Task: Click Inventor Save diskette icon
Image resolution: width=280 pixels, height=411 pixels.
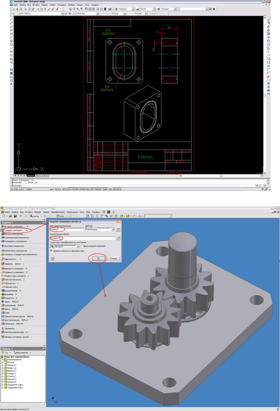Action: (x=15, y=216)
